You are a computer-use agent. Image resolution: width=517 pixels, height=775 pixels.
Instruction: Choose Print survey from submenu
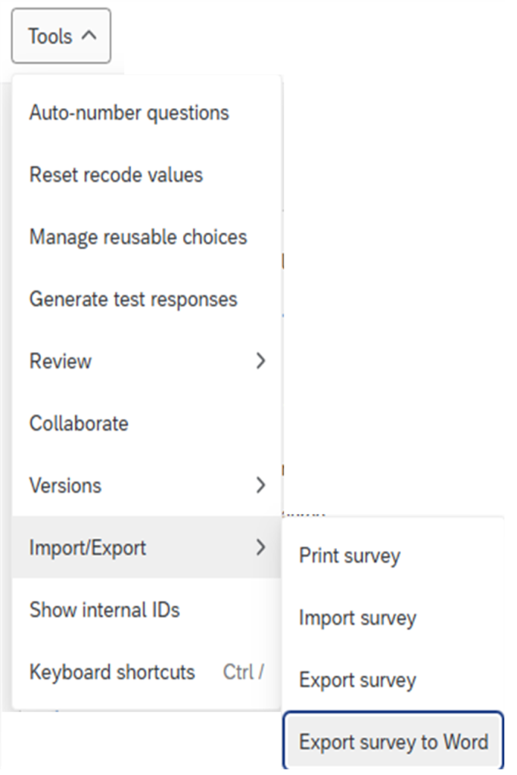tap(350, 556)
